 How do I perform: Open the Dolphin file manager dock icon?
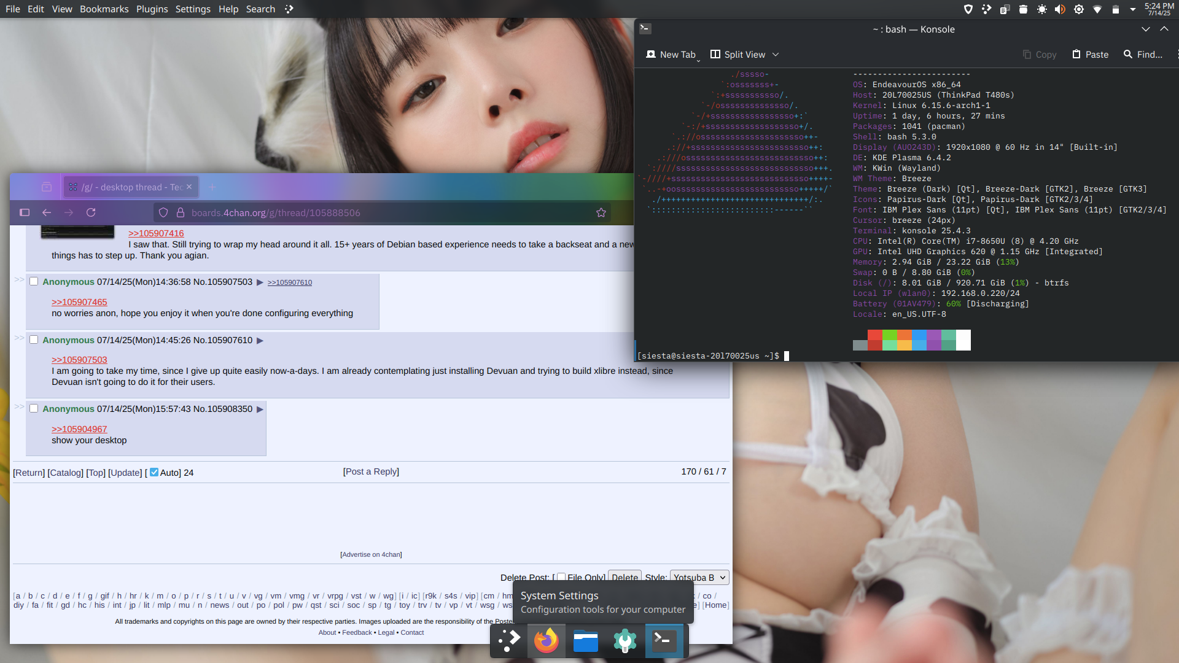[585, 641]
